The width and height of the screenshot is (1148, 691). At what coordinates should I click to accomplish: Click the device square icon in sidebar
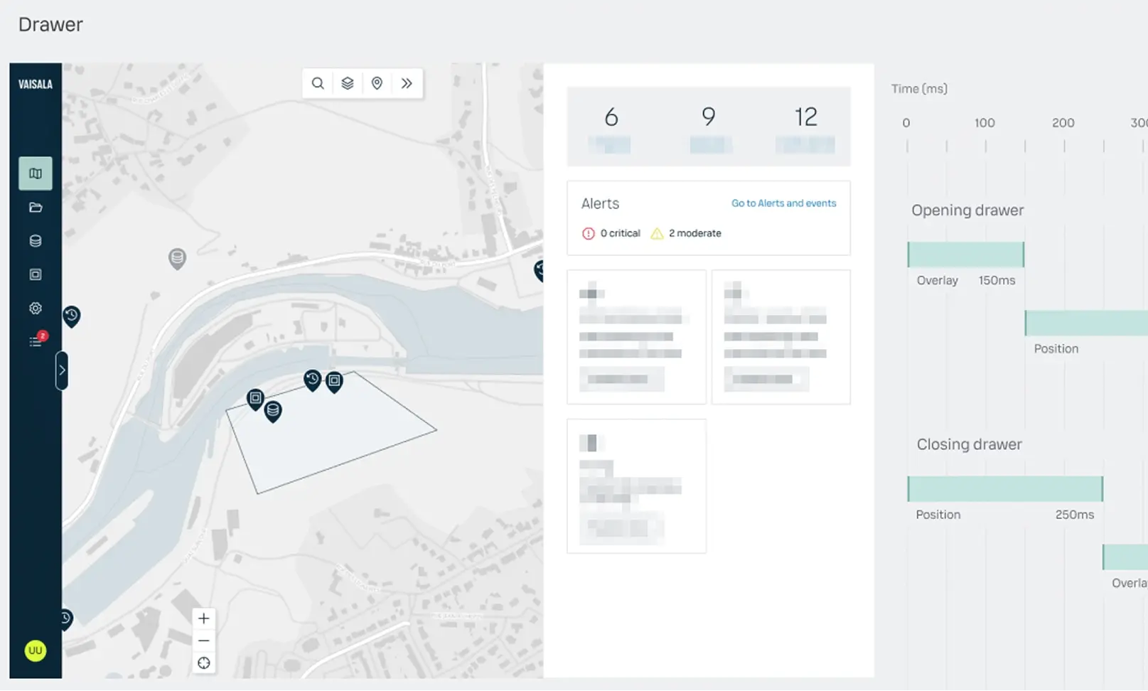(x=36, y=274)
